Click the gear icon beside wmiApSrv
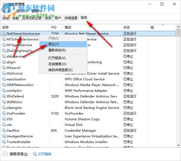181x161 pixels. tap(4, 90)
